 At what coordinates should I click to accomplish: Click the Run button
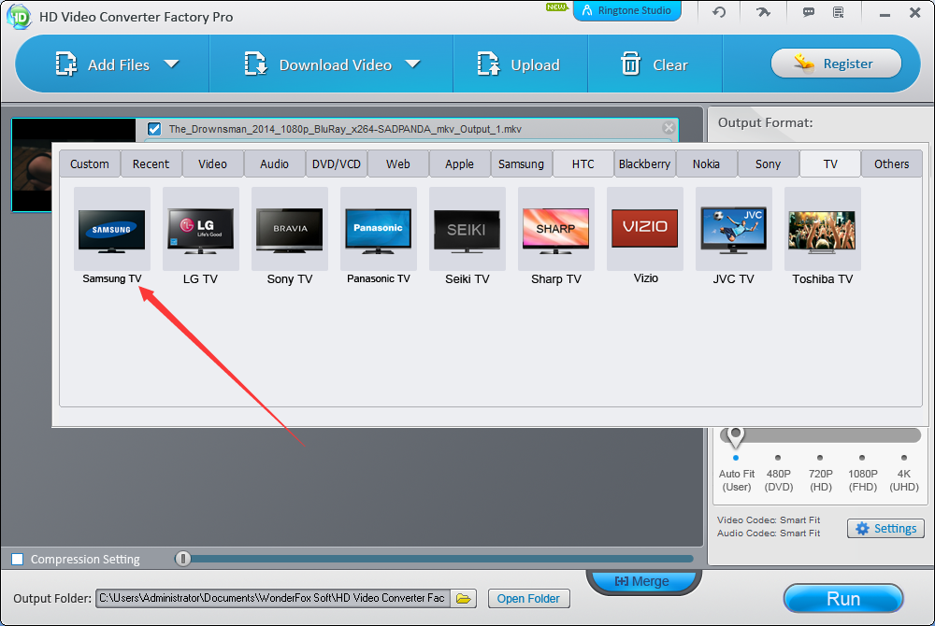(843, 598)
